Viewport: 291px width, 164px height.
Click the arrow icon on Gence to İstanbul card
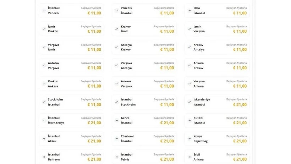coord(117,120)
